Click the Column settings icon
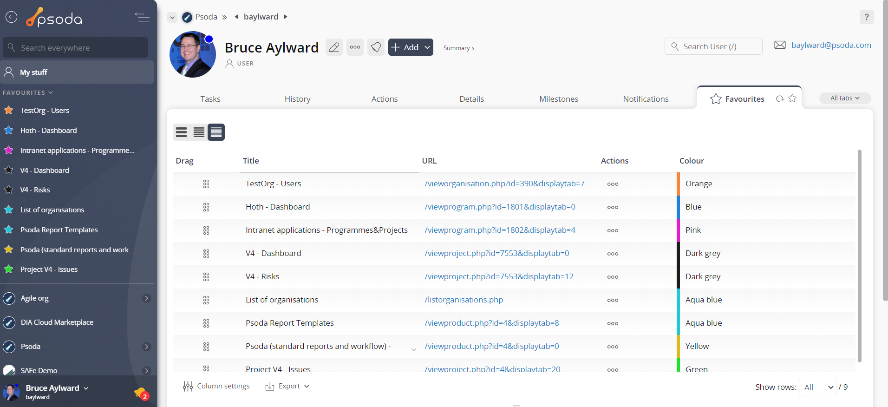Screen dimensions: 888x407 pos(188,386)
